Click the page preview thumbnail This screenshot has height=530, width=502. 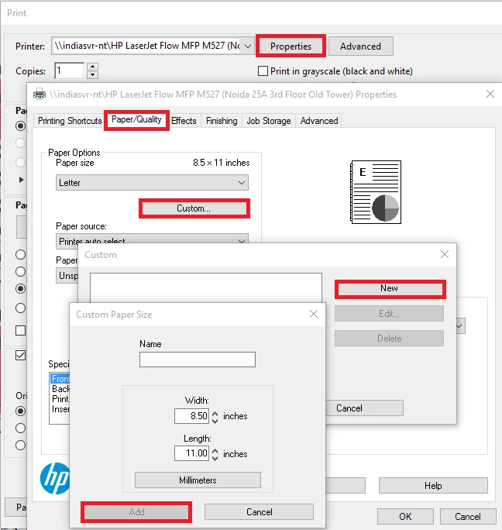376,192
